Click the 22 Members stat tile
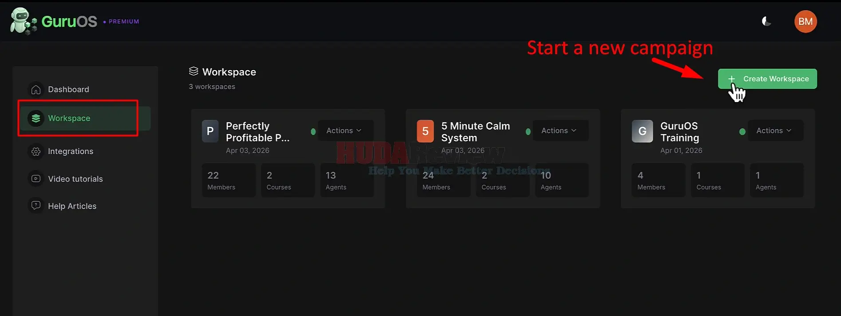Image resolution: width=841 pixels, height=316 pixels. click(x=229, y=180)
